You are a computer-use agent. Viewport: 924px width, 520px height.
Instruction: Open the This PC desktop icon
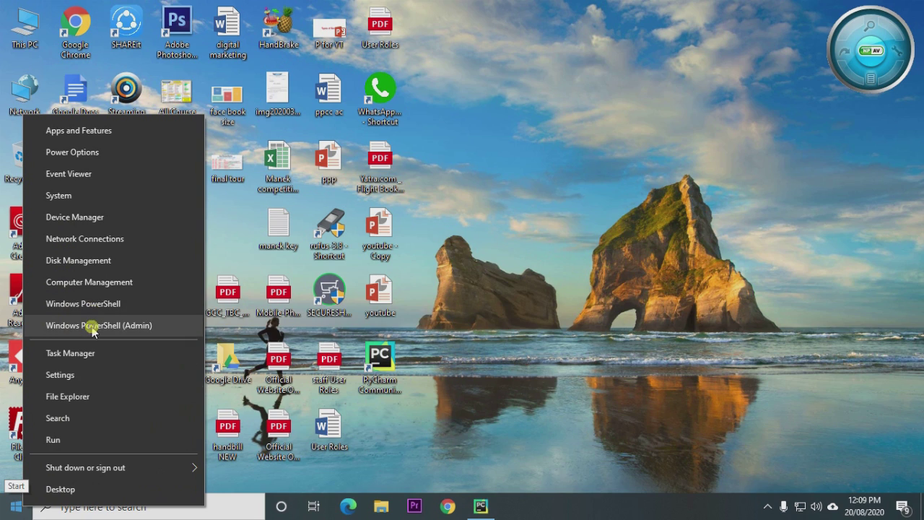click(25, 29)
